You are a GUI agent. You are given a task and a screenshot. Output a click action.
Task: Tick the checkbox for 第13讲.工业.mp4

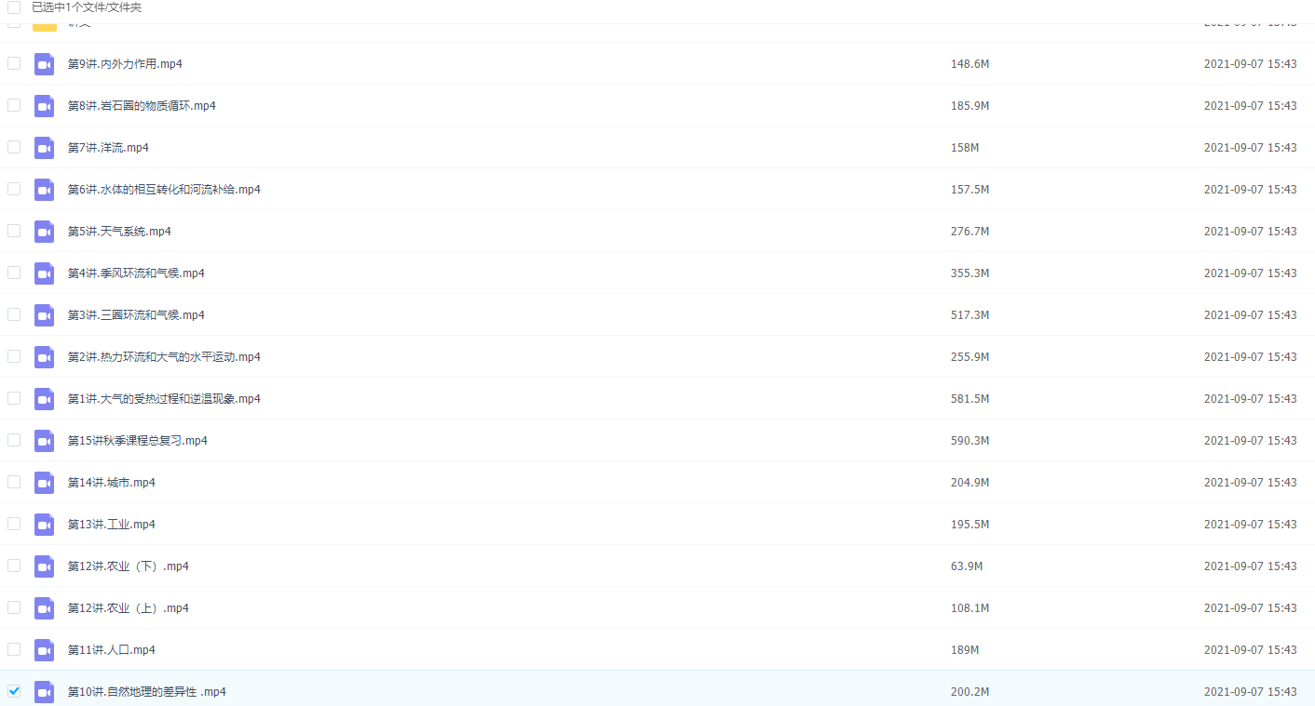coord(14,524)
